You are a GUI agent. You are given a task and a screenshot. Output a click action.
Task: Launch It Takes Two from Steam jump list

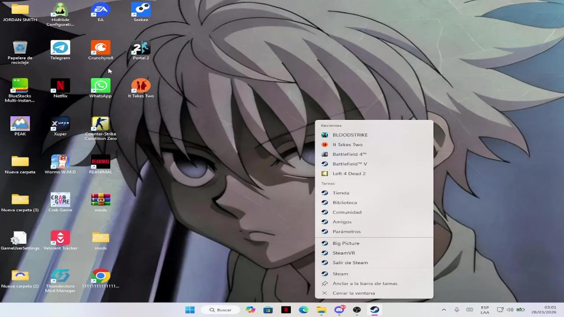[374, 144]
